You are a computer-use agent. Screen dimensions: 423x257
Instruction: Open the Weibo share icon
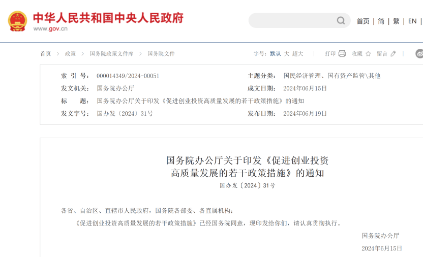[x=419, y=54]
